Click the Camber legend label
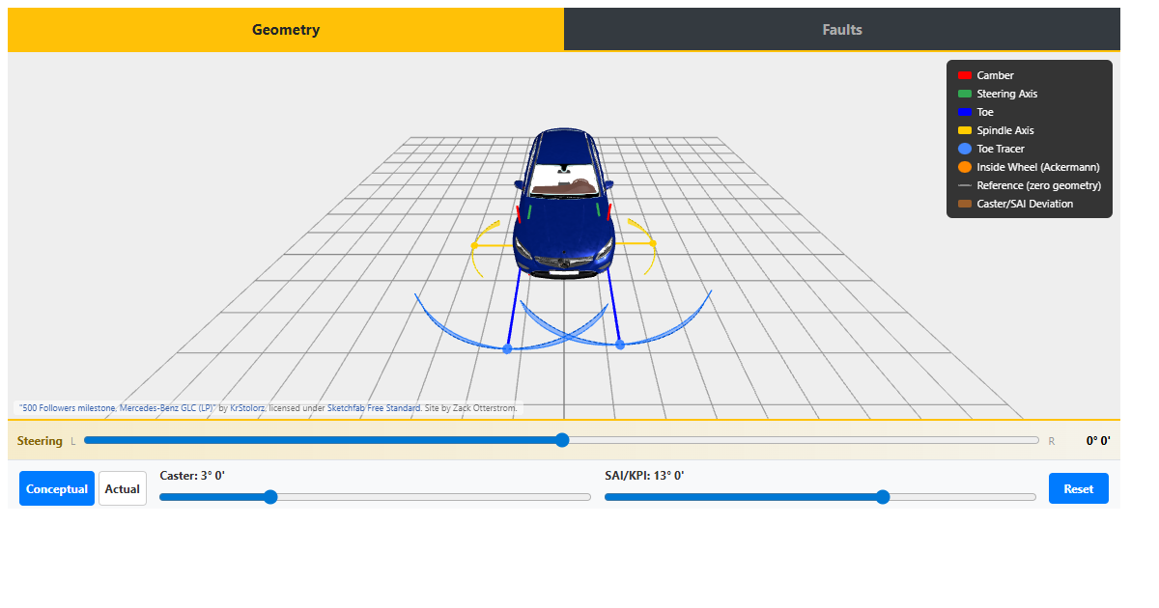 pyautogui.click(x=995, y=75)
